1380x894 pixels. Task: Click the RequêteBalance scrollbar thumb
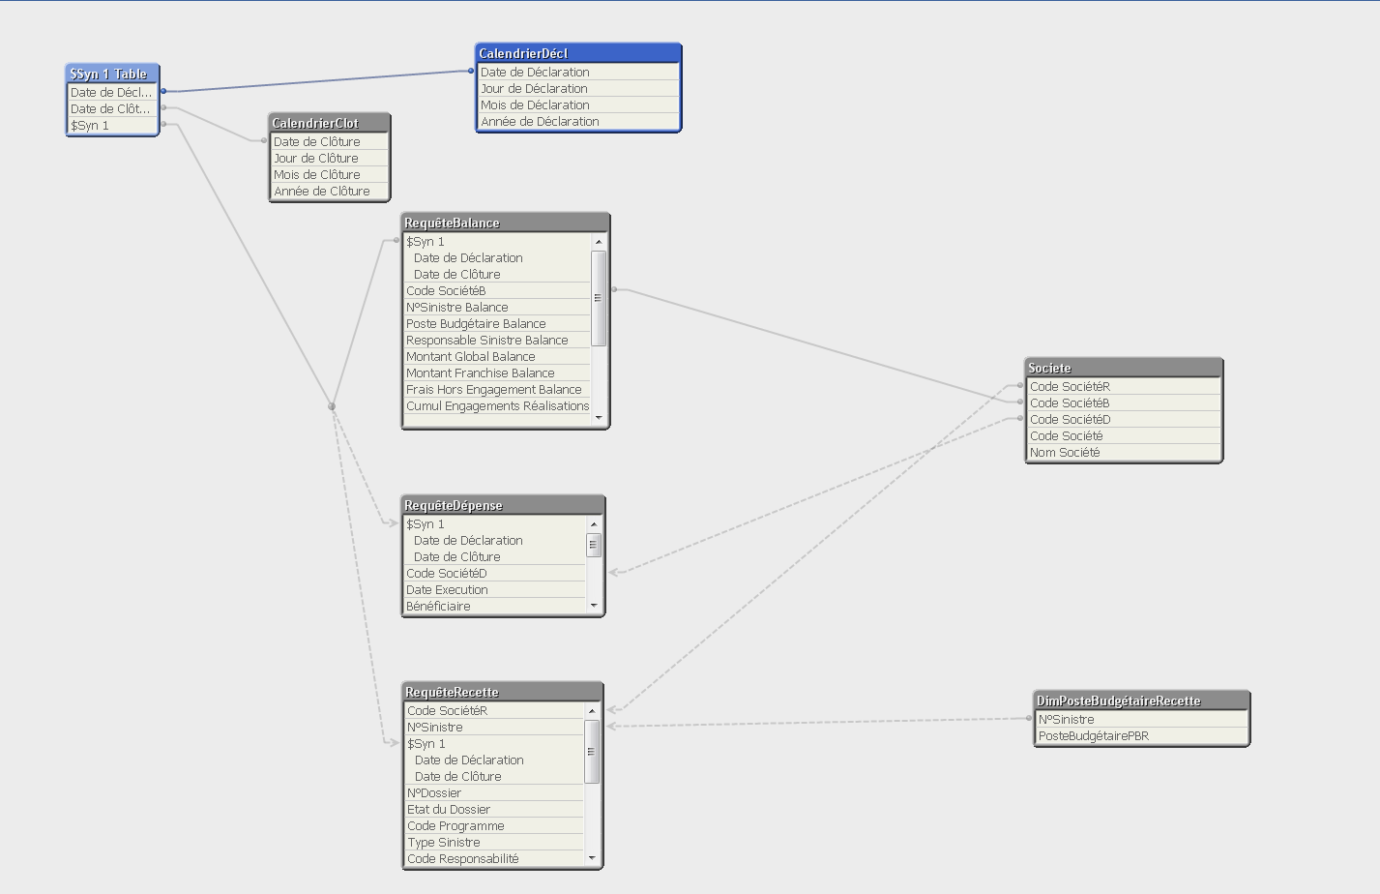599,298
